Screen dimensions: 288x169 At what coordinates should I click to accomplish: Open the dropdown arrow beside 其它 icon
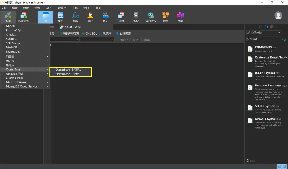click(113, 17)
